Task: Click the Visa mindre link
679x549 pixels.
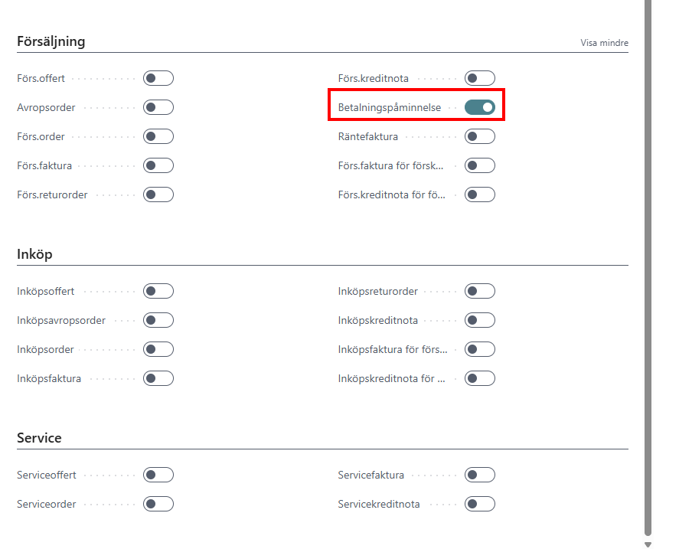Action: point(604,44)
